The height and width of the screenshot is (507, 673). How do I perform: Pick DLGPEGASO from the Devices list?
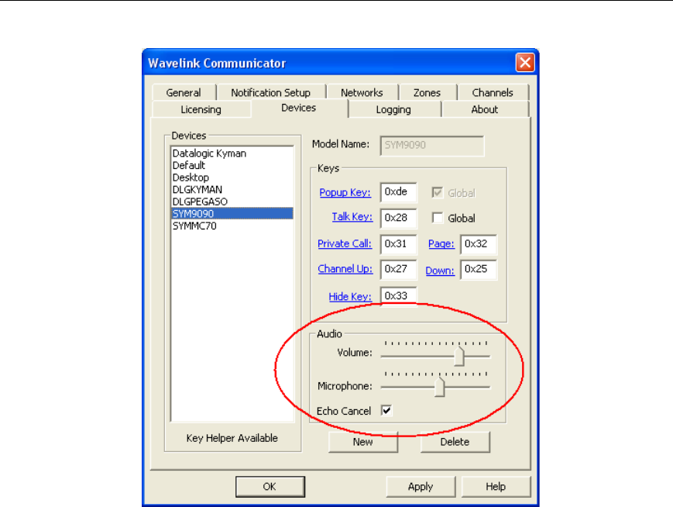coord(232,202)
